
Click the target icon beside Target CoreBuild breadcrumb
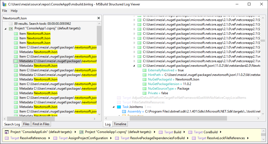190,132
